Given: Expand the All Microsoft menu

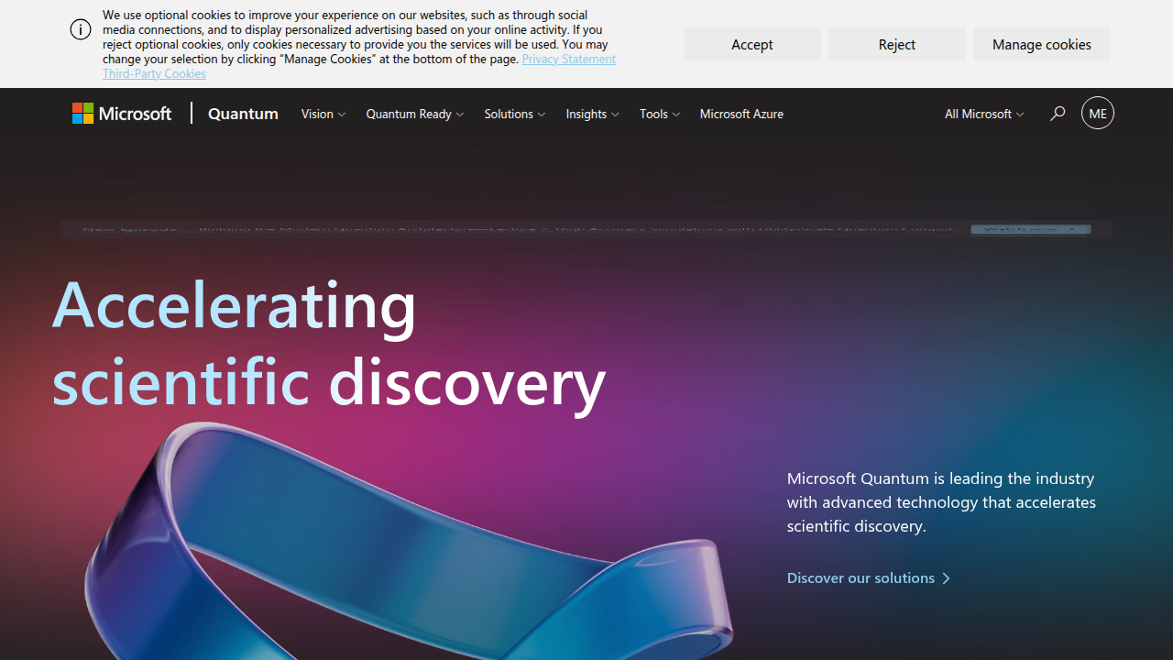Looking at the screenshot, I should (984, 114).
